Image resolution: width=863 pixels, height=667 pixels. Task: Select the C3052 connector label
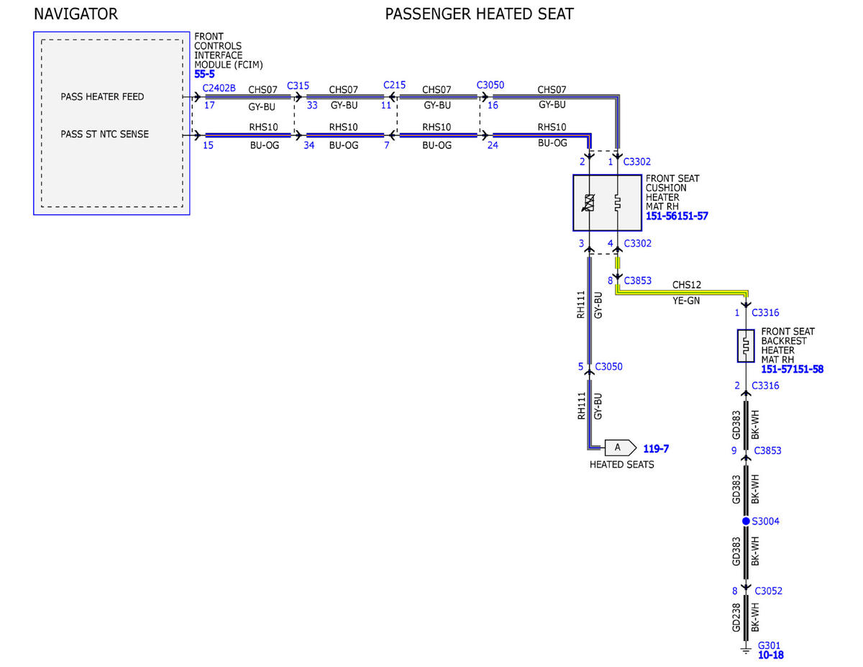pos(768,591)
